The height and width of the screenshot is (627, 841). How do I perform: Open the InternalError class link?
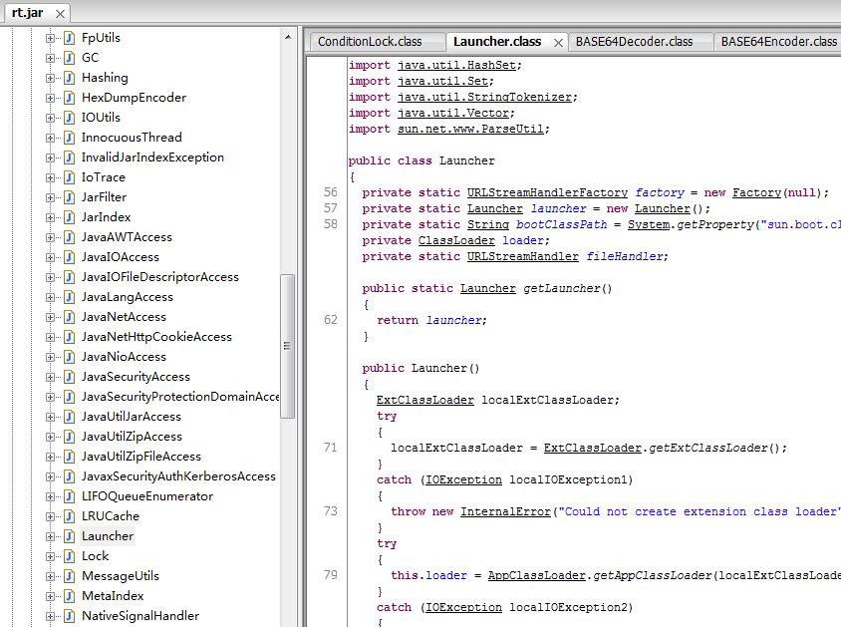click(505, 511)
